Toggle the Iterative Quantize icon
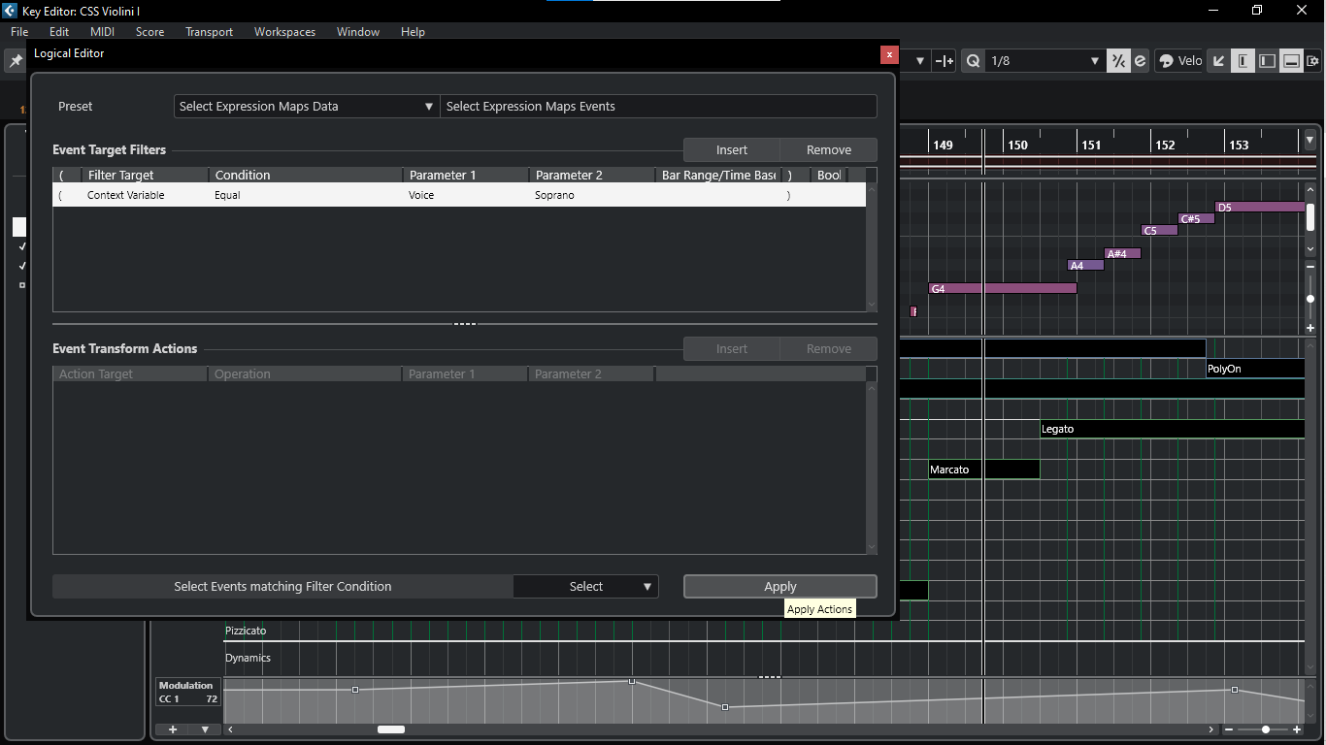This screenshot has width=1326, height=745. coord(1118,61)
